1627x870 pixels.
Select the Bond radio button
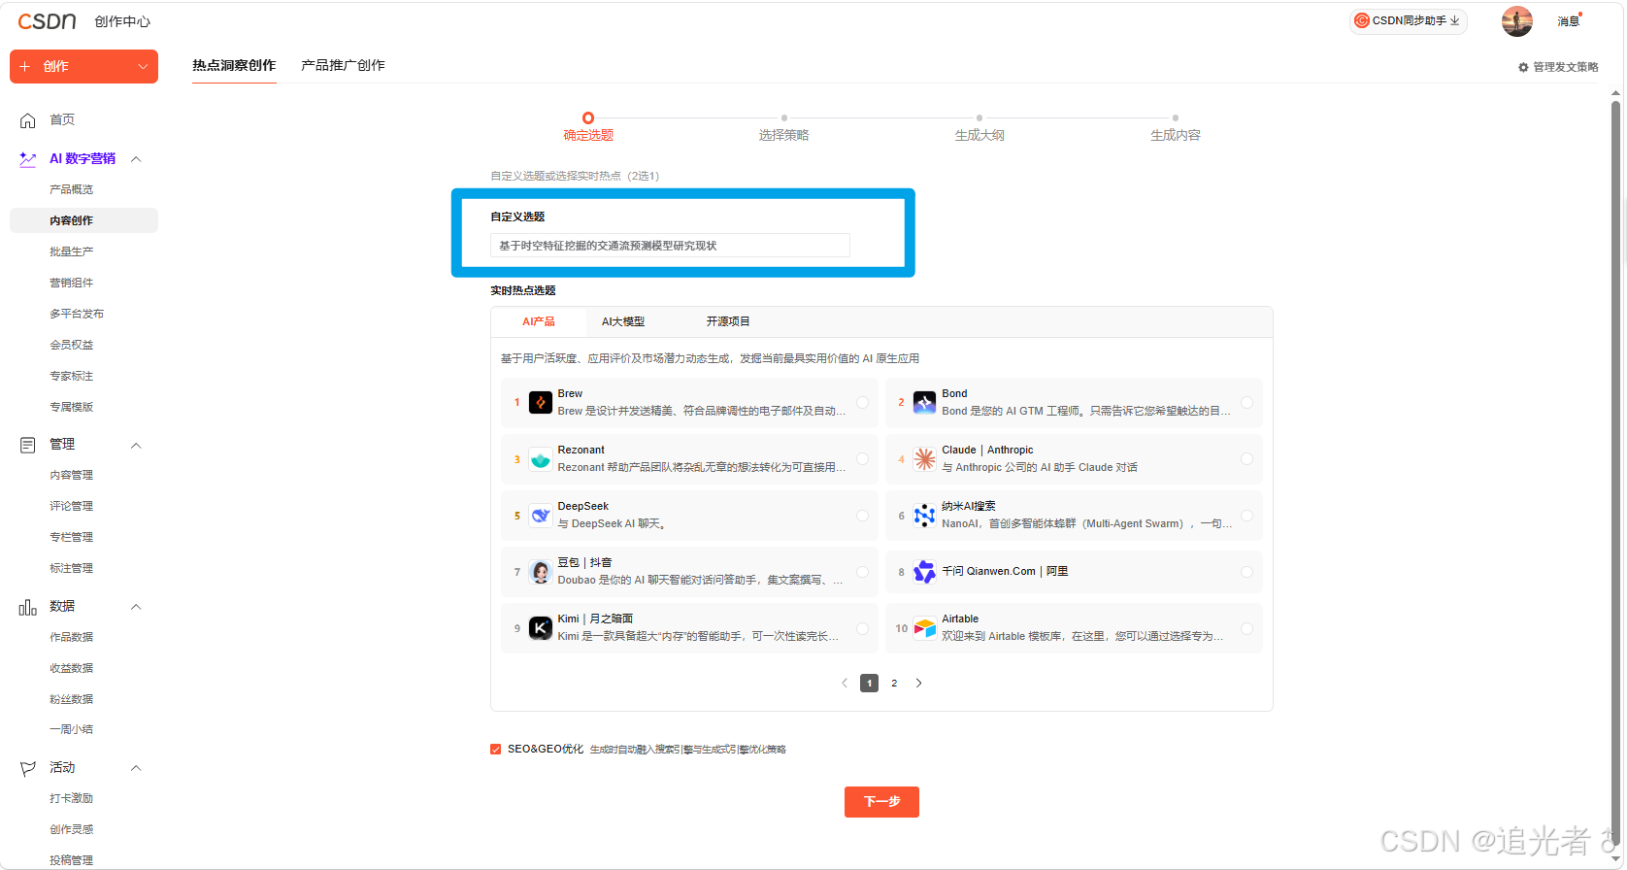coord(1246,402)
